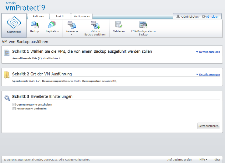This screenshot has width=225, height=163.
Task: Click the 'Schritt 3 Erweiterte Einstellungen' heading
Action: [42, 96]
